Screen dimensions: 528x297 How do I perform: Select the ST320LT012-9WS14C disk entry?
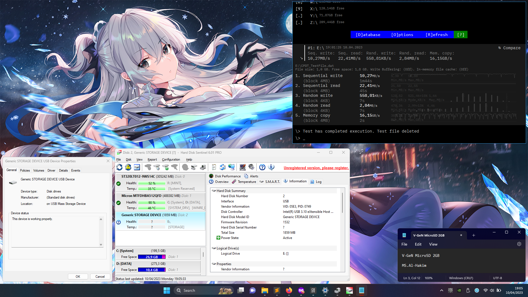click(x=160, y=183)
